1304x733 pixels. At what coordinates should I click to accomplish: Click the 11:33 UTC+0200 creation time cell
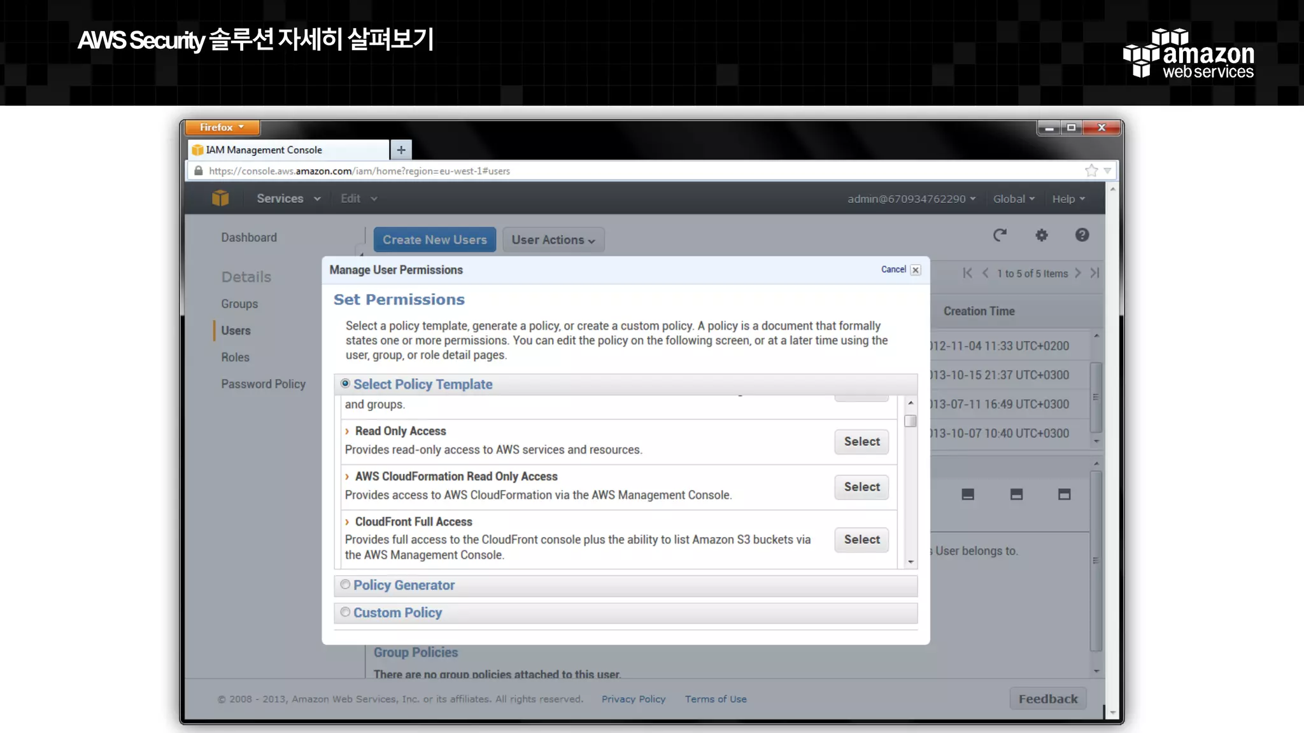point(999,346)
